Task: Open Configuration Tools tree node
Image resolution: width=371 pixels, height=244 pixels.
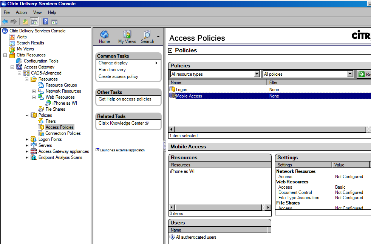Action: (x=41, y=61)
